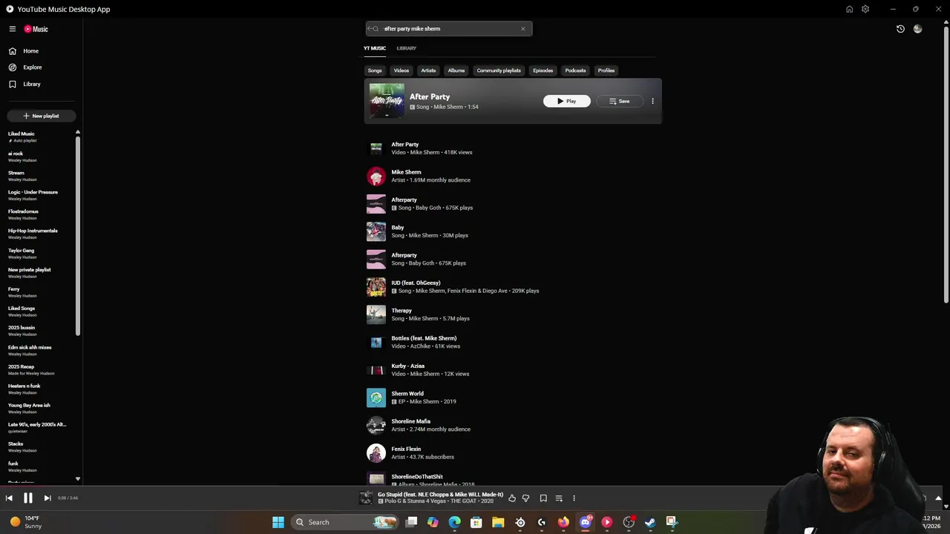Image resolution: width=950 pixels, height=534 pixels.
Task: Open Liked Music auto playlist
Action: (x=39, y=137)
